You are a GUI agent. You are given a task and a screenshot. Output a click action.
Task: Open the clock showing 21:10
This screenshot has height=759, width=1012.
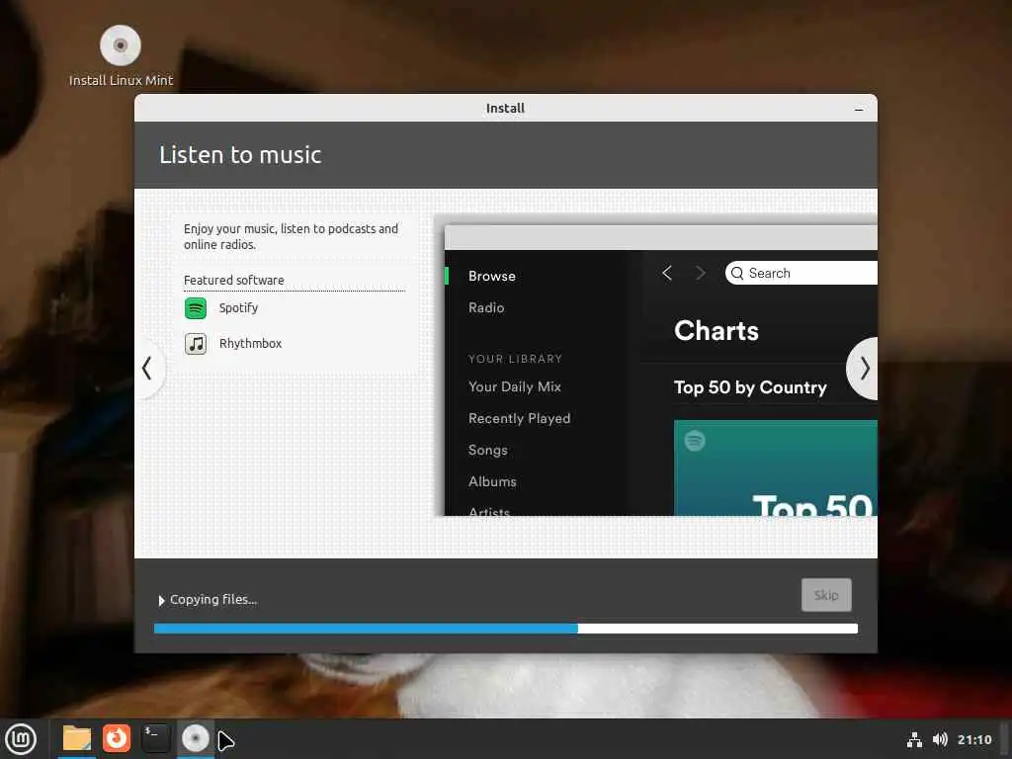[974, 739]
